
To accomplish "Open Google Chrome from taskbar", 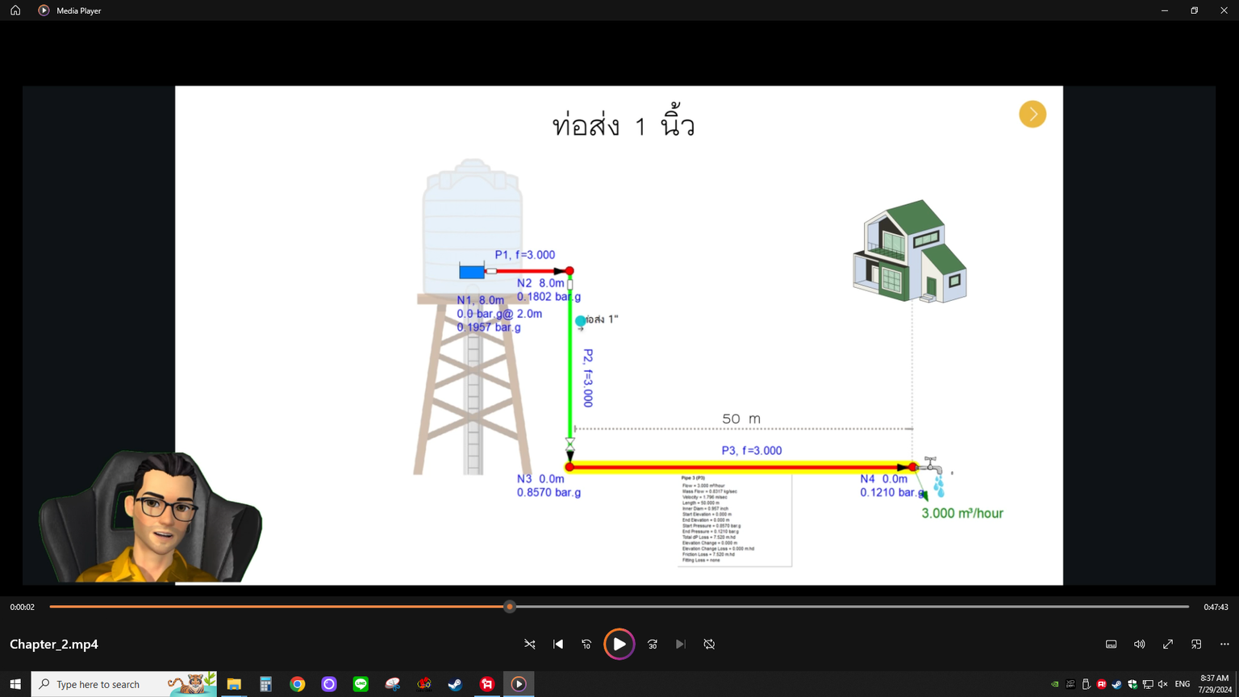I will pos(298,684).
